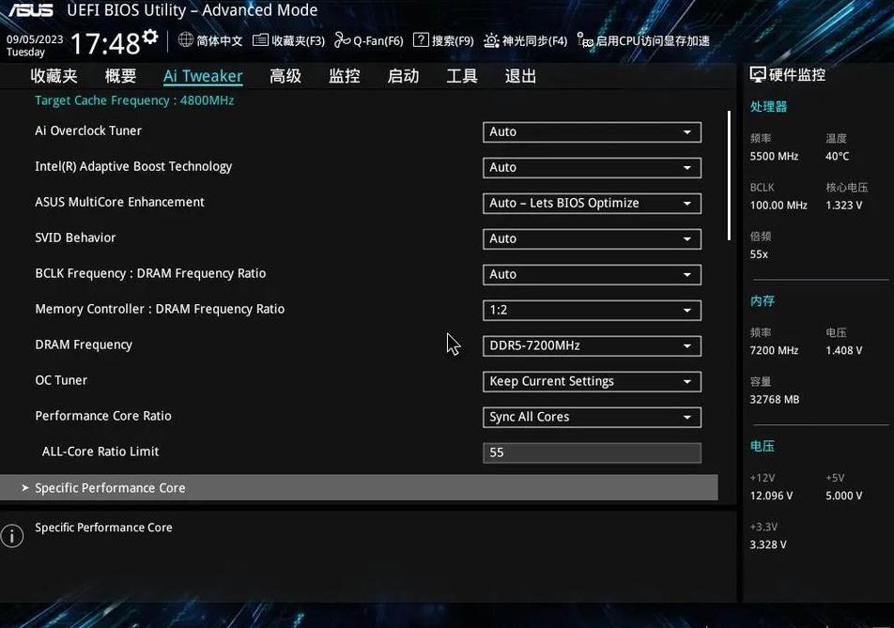
Task: Click the 神光同步(F4) label
Action: pos(535,41)
